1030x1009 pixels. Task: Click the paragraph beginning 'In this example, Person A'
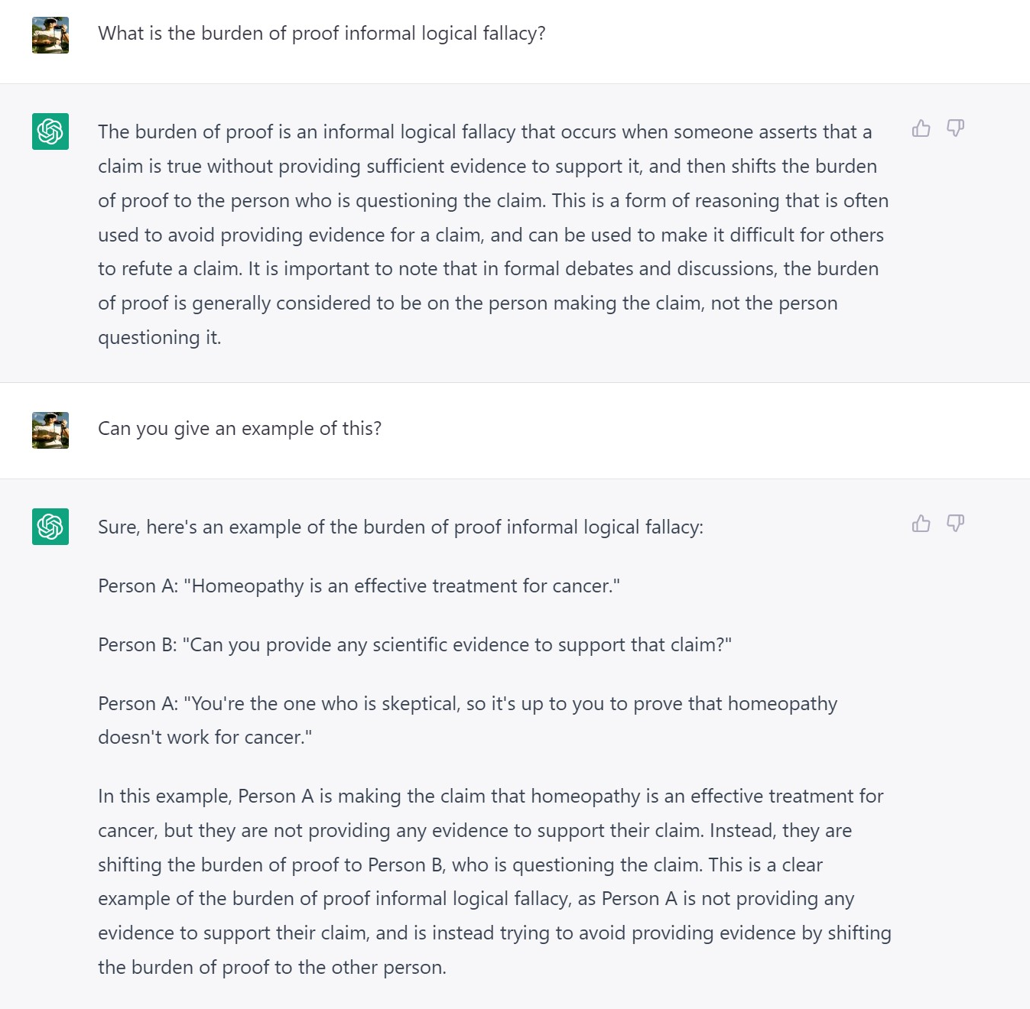point(495,881)
